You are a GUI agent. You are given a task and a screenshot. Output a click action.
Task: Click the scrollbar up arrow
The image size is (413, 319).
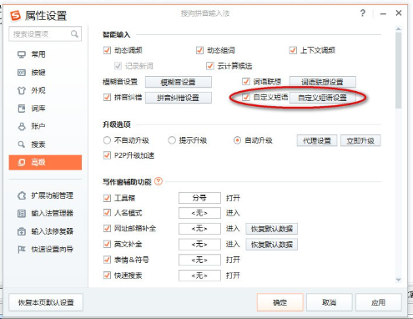[399, 28]
